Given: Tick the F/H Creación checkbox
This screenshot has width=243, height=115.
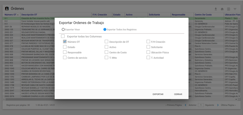Looking at the screenshot, I should (148, 42).
